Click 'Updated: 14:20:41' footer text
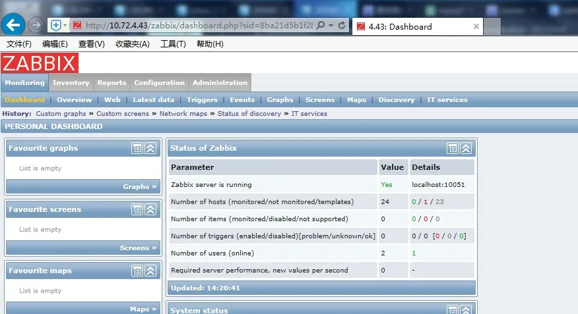This screenshot has width=578, height=314. tap(205, 288)
